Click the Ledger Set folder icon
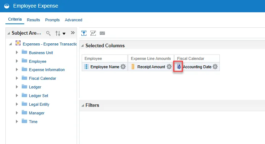Screen dimensions: 265x144 [24, 95]
